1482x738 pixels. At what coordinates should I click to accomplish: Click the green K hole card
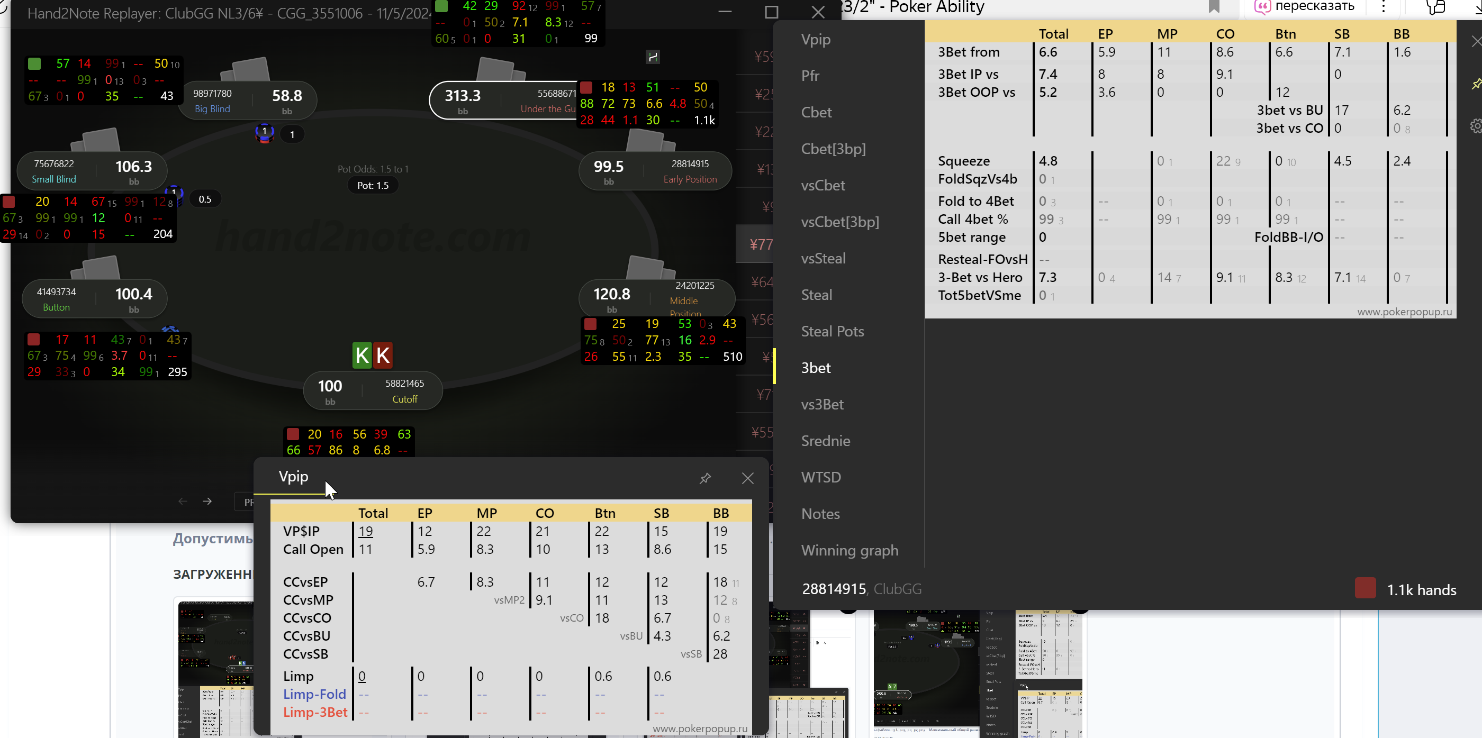[362, 355]
